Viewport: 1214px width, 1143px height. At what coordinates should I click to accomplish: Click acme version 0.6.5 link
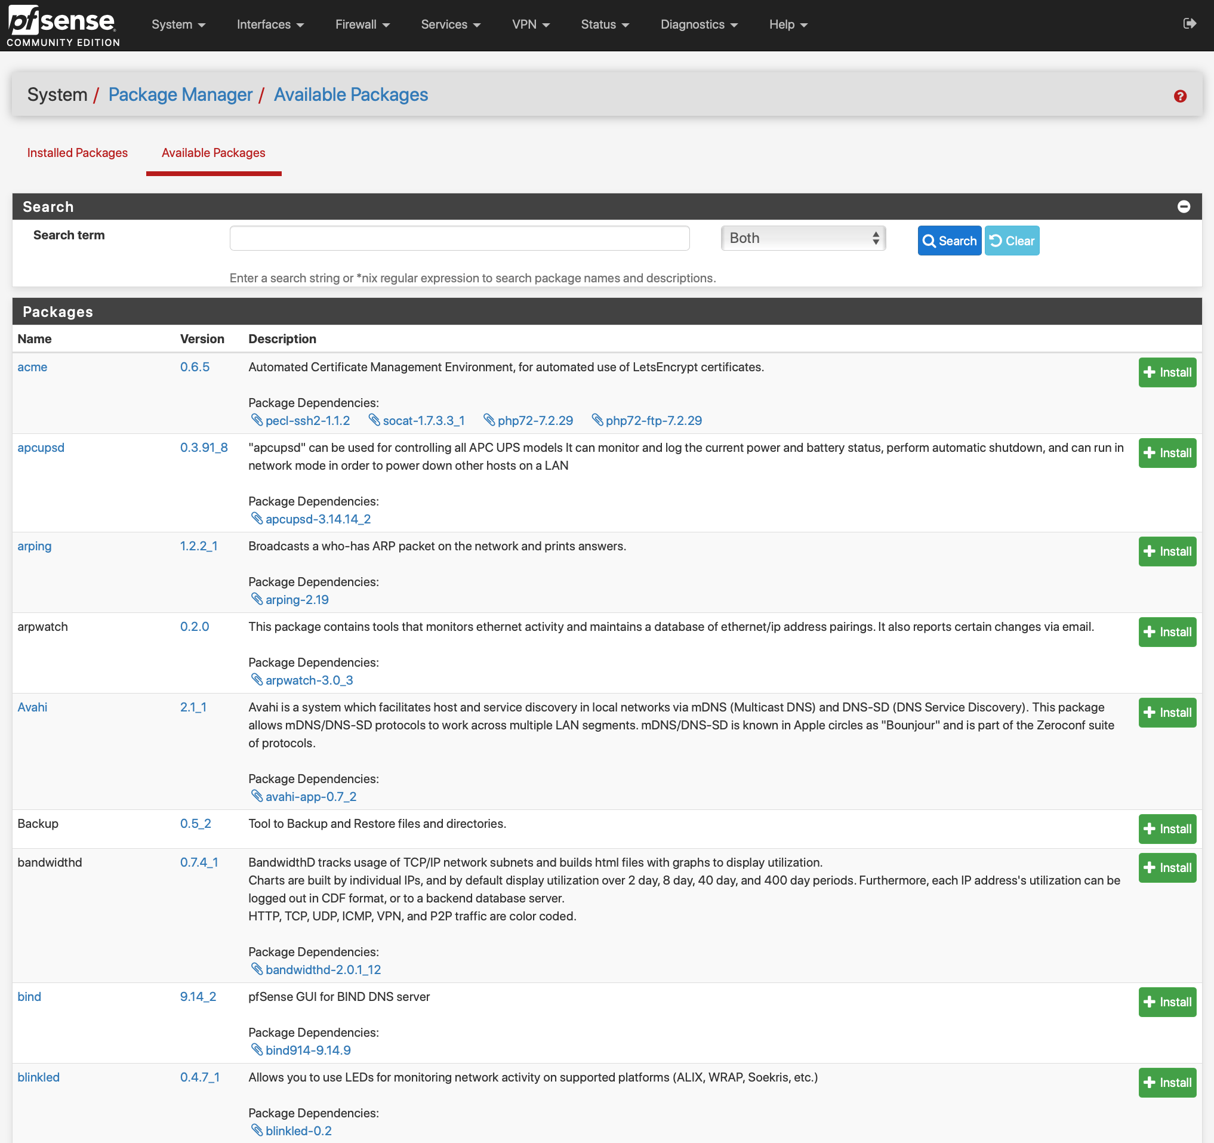pos(195,367)
